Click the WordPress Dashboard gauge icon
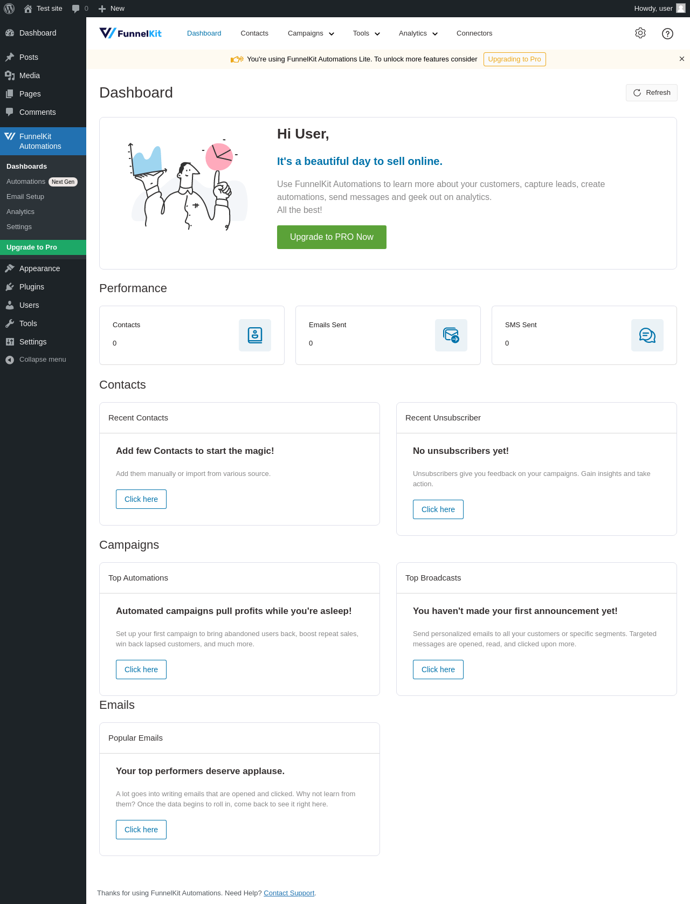 10,33
